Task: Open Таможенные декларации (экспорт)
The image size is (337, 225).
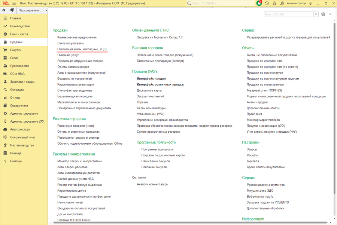Action: [x=160, y=61]
